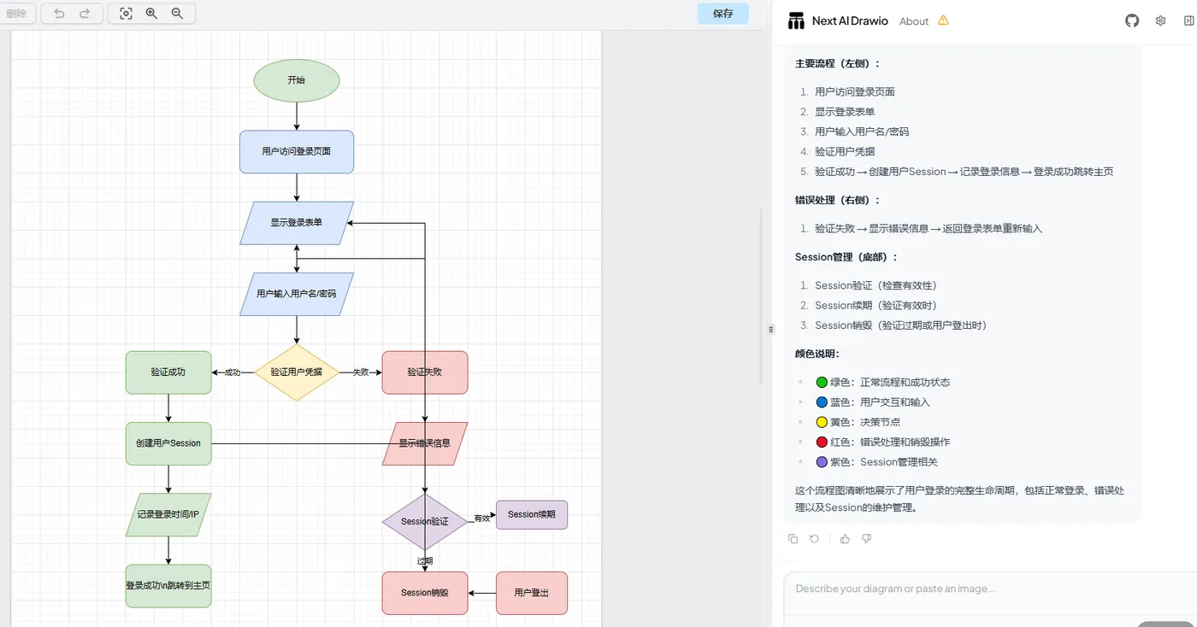Image resolution: width=1197 pixels, height=627 pixels.
Task: Select the 记录登录时间/IP shape
Action: [168, 515]
